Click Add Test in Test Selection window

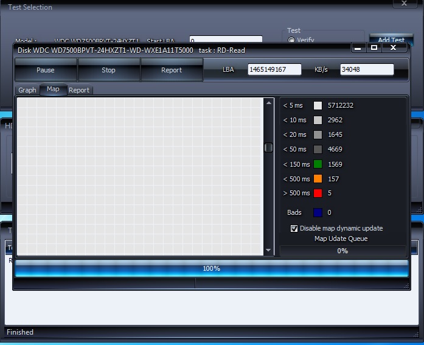[x=391, y=39]
